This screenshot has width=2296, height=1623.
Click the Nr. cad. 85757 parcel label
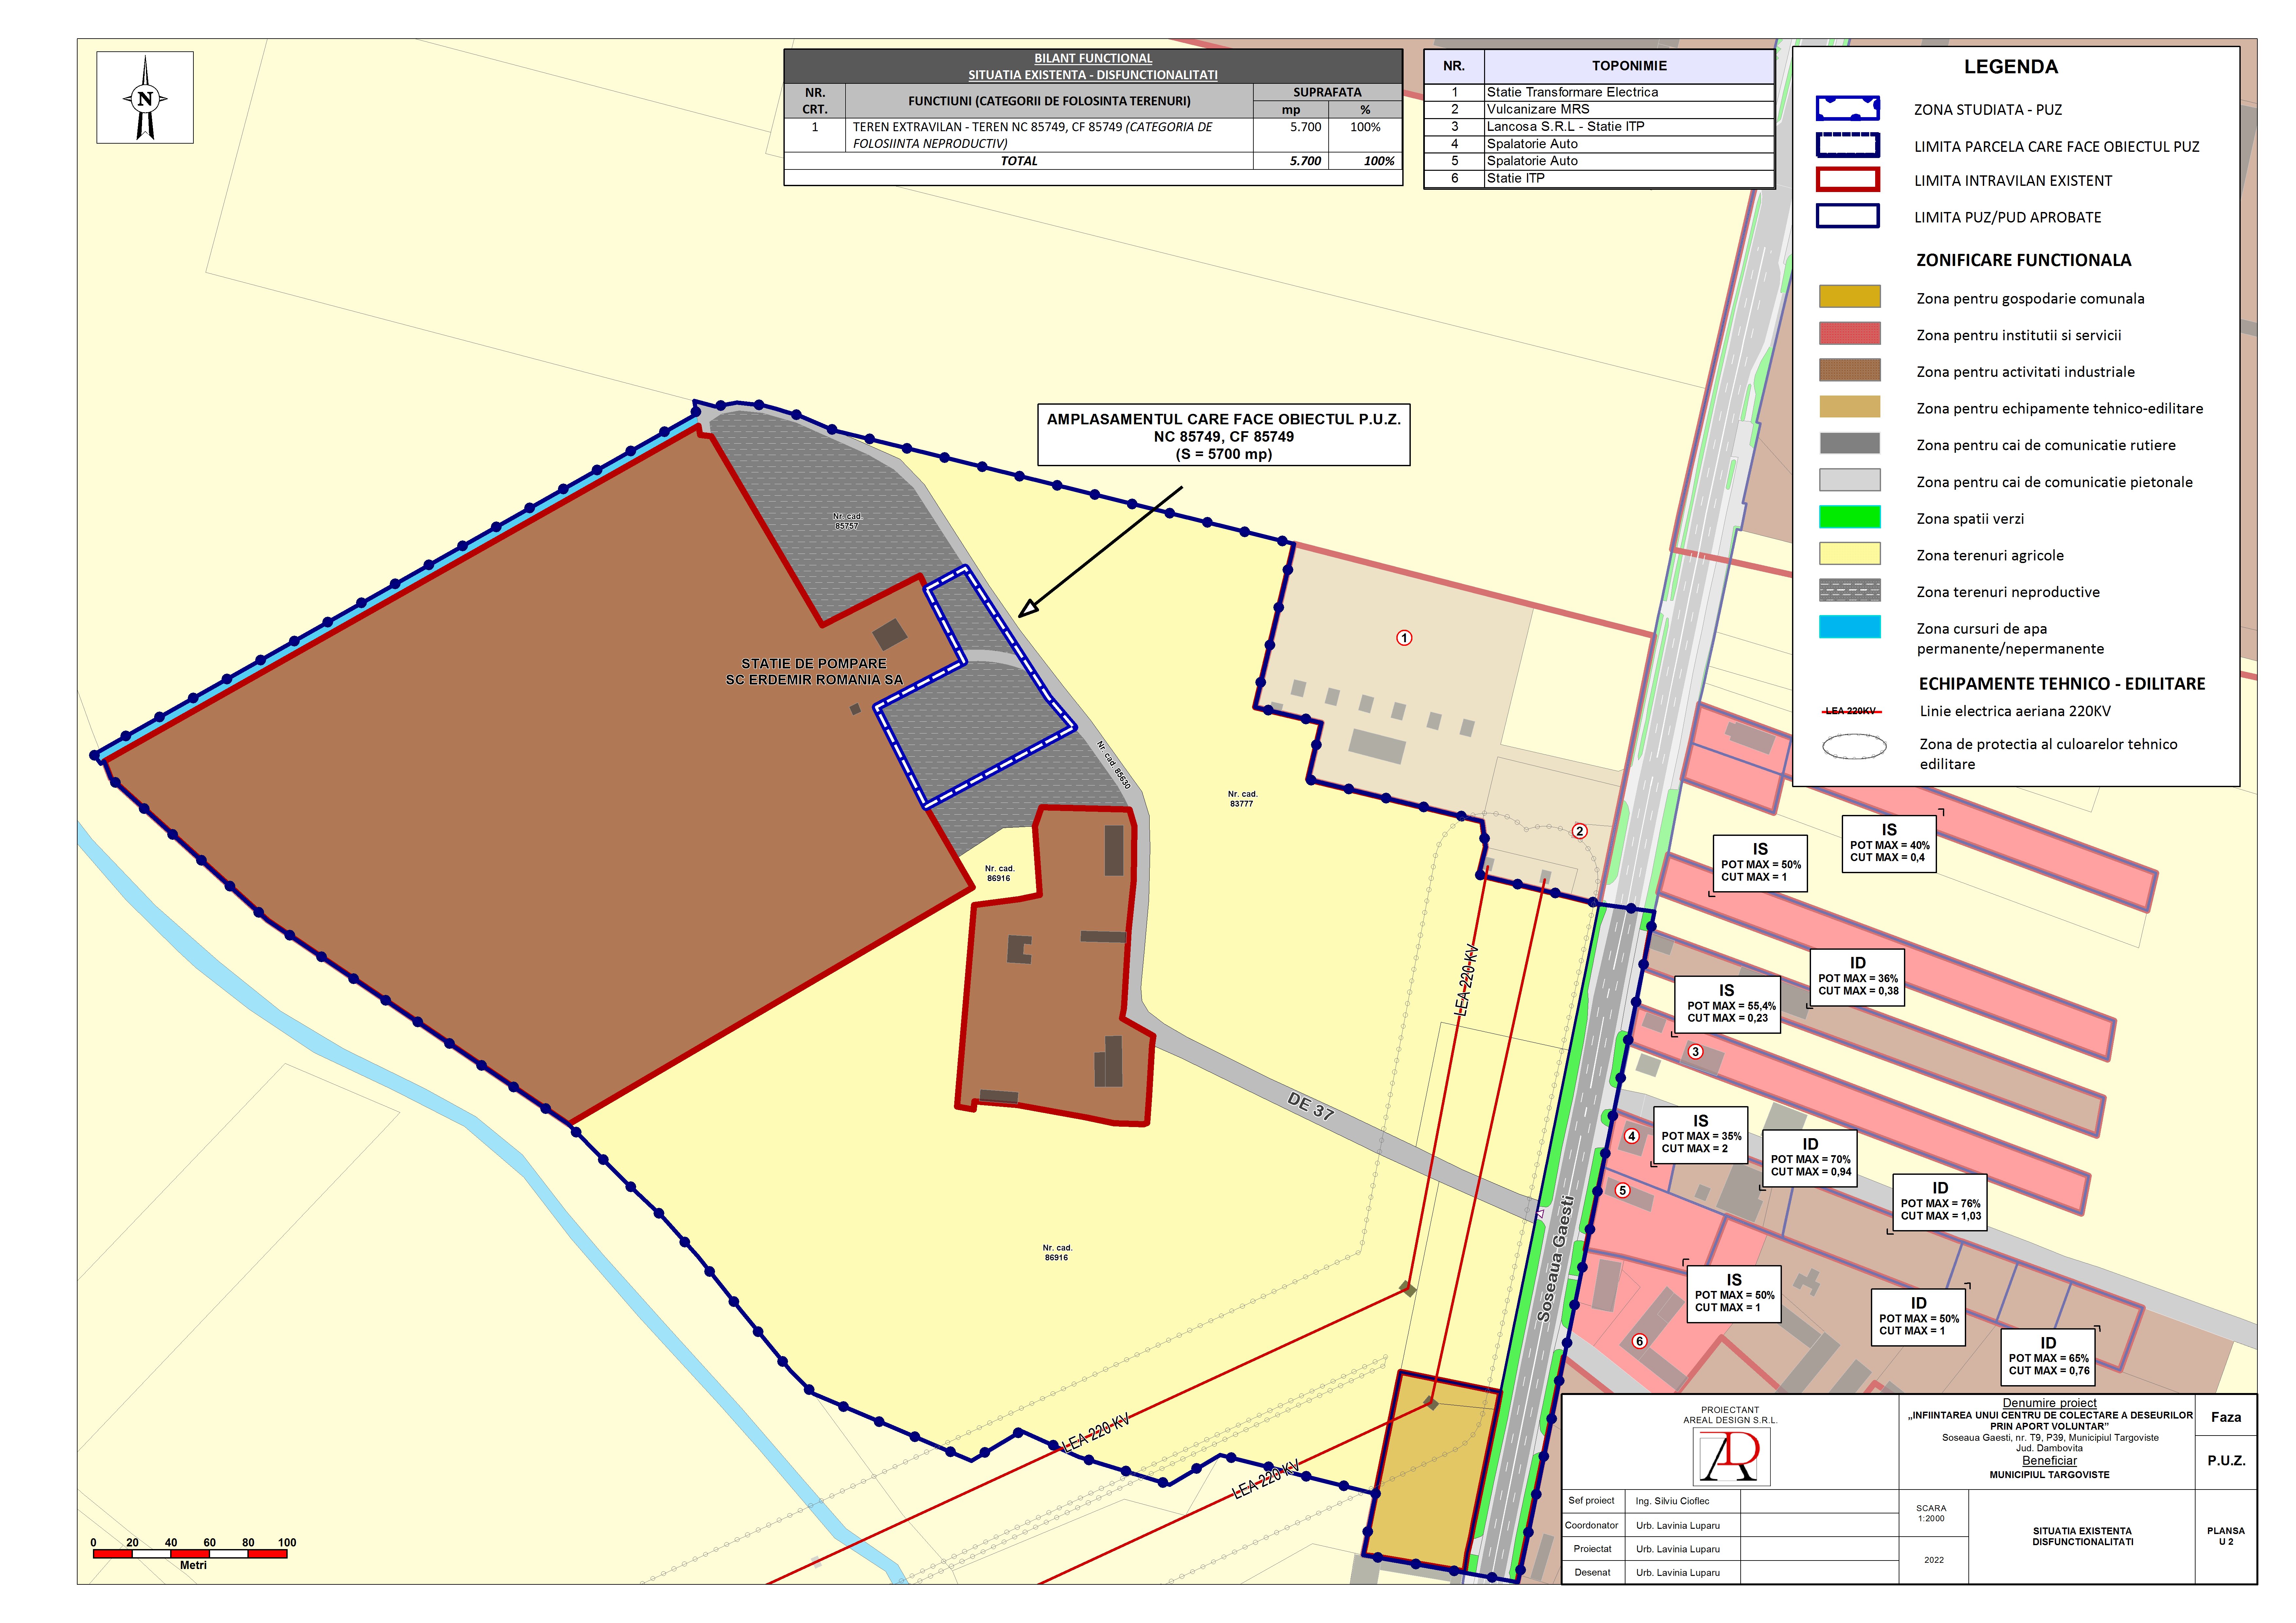(847, 521)
